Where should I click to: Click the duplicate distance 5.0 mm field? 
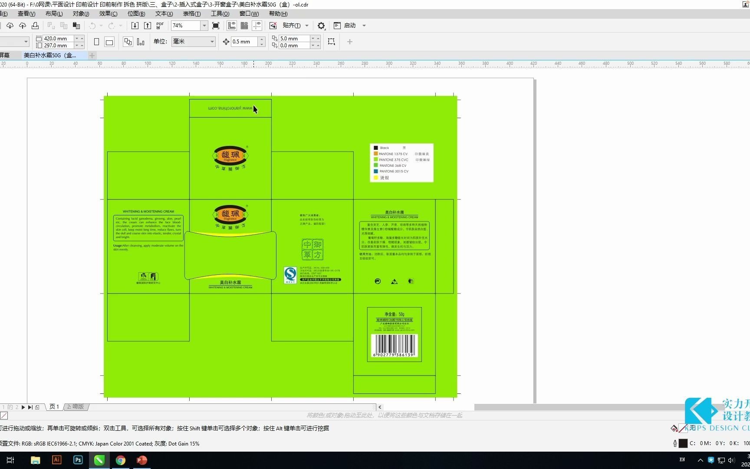(x=294, y=38)
